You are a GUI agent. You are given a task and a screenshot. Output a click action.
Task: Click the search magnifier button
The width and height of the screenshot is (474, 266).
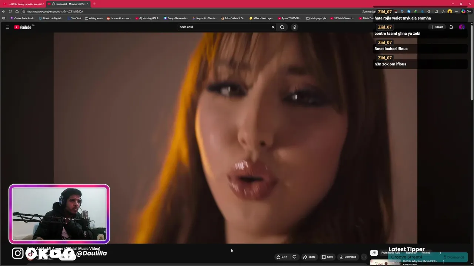click(282, 27)
